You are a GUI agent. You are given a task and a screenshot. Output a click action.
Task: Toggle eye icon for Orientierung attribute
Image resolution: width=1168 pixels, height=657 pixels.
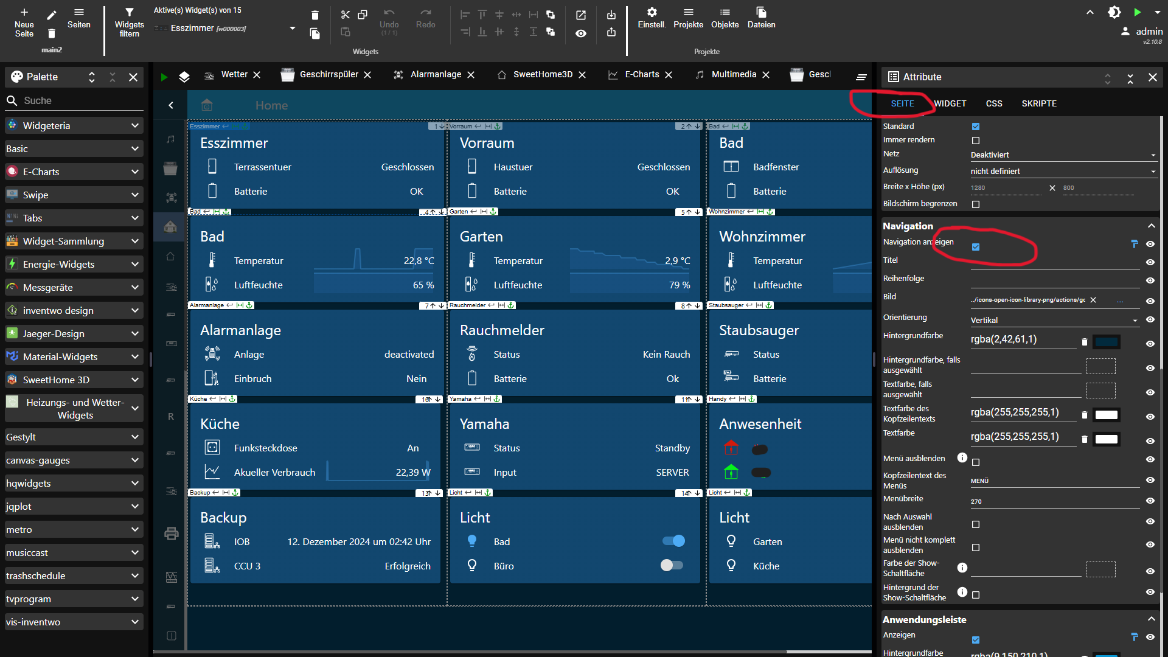pos(1150,319)
